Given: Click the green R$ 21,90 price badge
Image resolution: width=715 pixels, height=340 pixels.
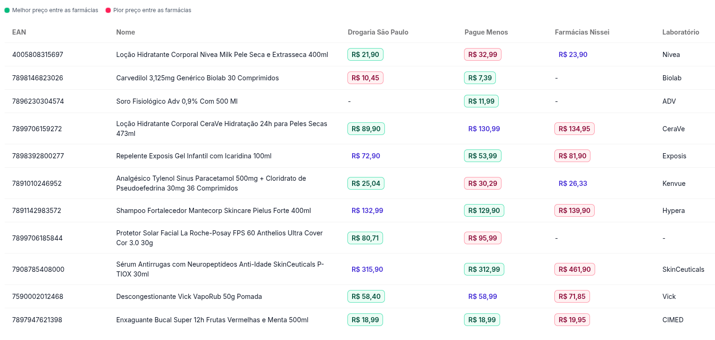Looking at the screenshot, I should pyautogui.click(x=365, y=55).
